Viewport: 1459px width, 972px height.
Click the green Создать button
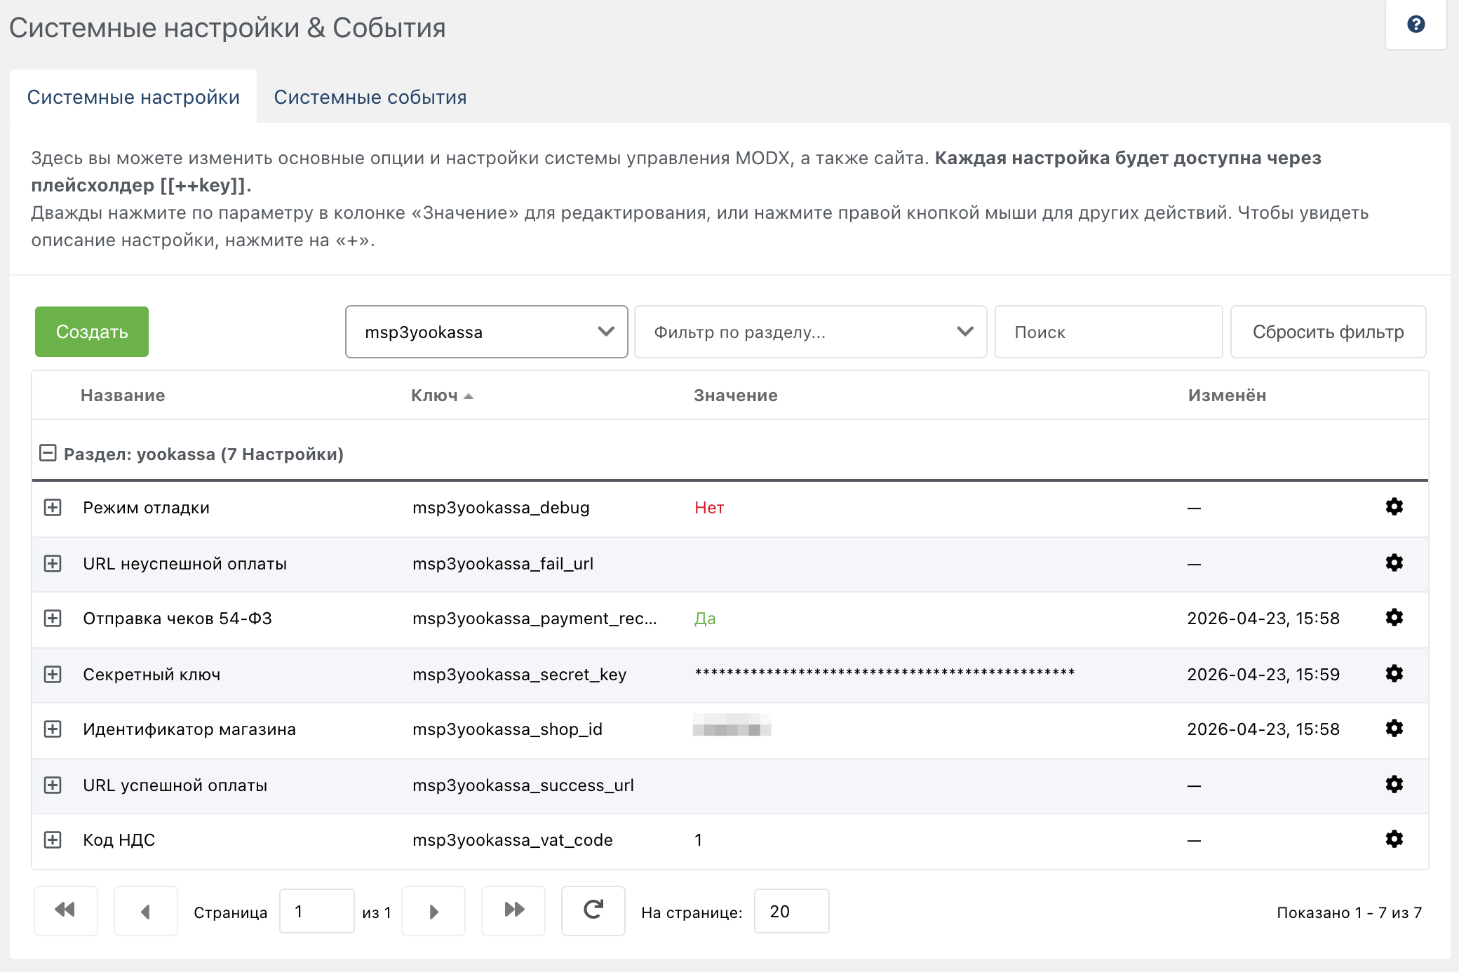coord(92,332)
